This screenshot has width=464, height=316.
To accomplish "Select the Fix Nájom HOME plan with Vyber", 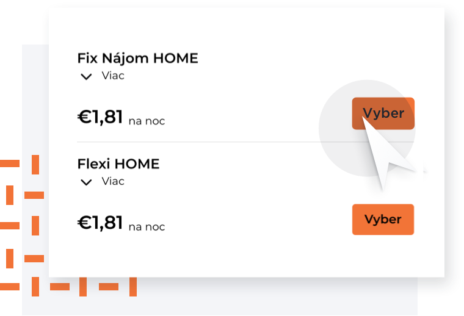I will point(383,113).
